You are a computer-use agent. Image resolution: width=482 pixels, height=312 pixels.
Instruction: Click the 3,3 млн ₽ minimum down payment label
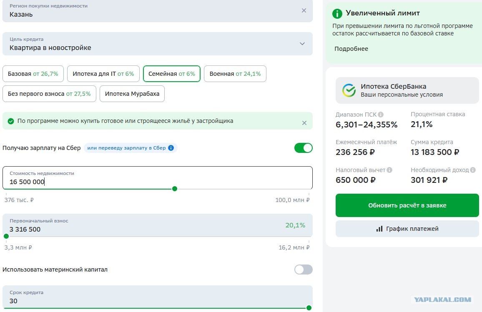pyautogui.click(x=18, y=247)
